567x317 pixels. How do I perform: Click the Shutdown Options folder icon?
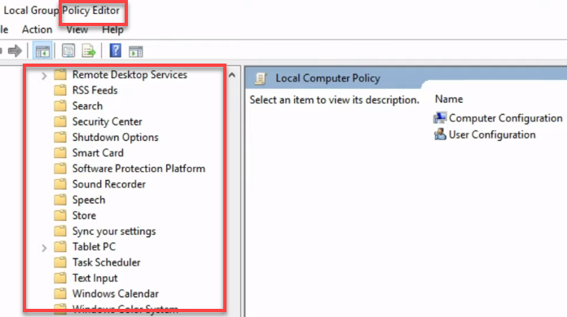click(60, 137)
